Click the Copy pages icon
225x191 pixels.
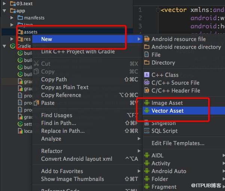pyautogui.click(x=36, y=71)
